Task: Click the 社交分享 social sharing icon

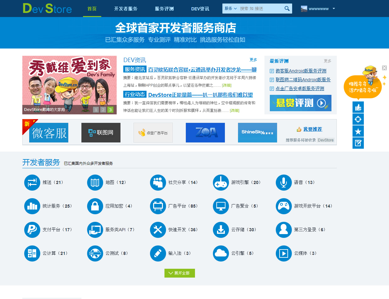Action: pyautogui.click(x=158, y=182)
